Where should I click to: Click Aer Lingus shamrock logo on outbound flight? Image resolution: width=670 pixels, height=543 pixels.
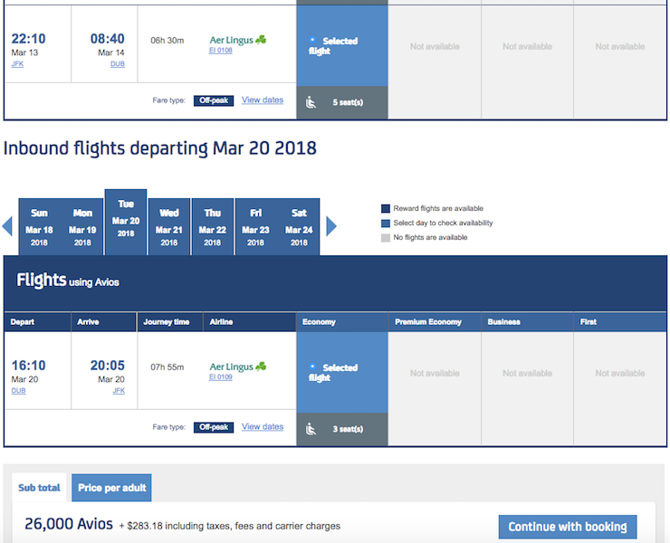(261, 40)
